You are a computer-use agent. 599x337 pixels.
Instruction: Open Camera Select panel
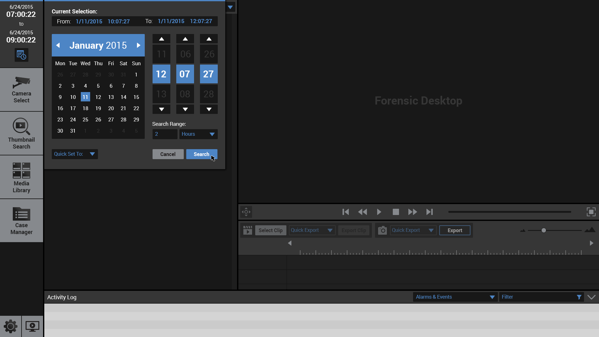[21, 90]
